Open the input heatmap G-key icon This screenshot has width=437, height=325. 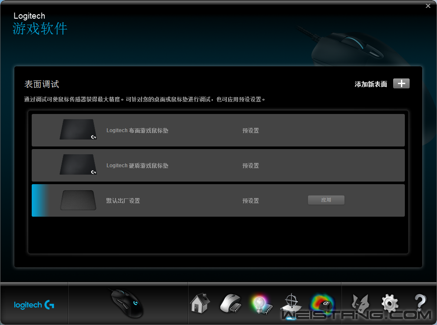pos(322,304)
